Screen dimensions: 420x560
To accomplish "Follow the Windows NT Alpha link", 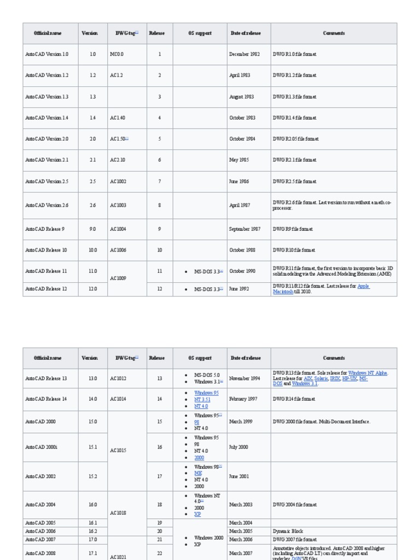I will pos(367,373).
